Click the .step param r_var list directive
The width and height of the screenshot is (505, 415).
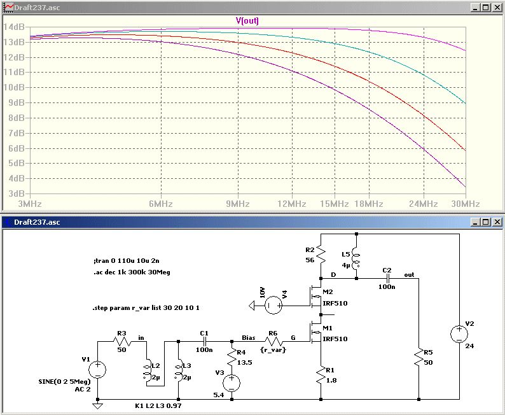(146, 307)
